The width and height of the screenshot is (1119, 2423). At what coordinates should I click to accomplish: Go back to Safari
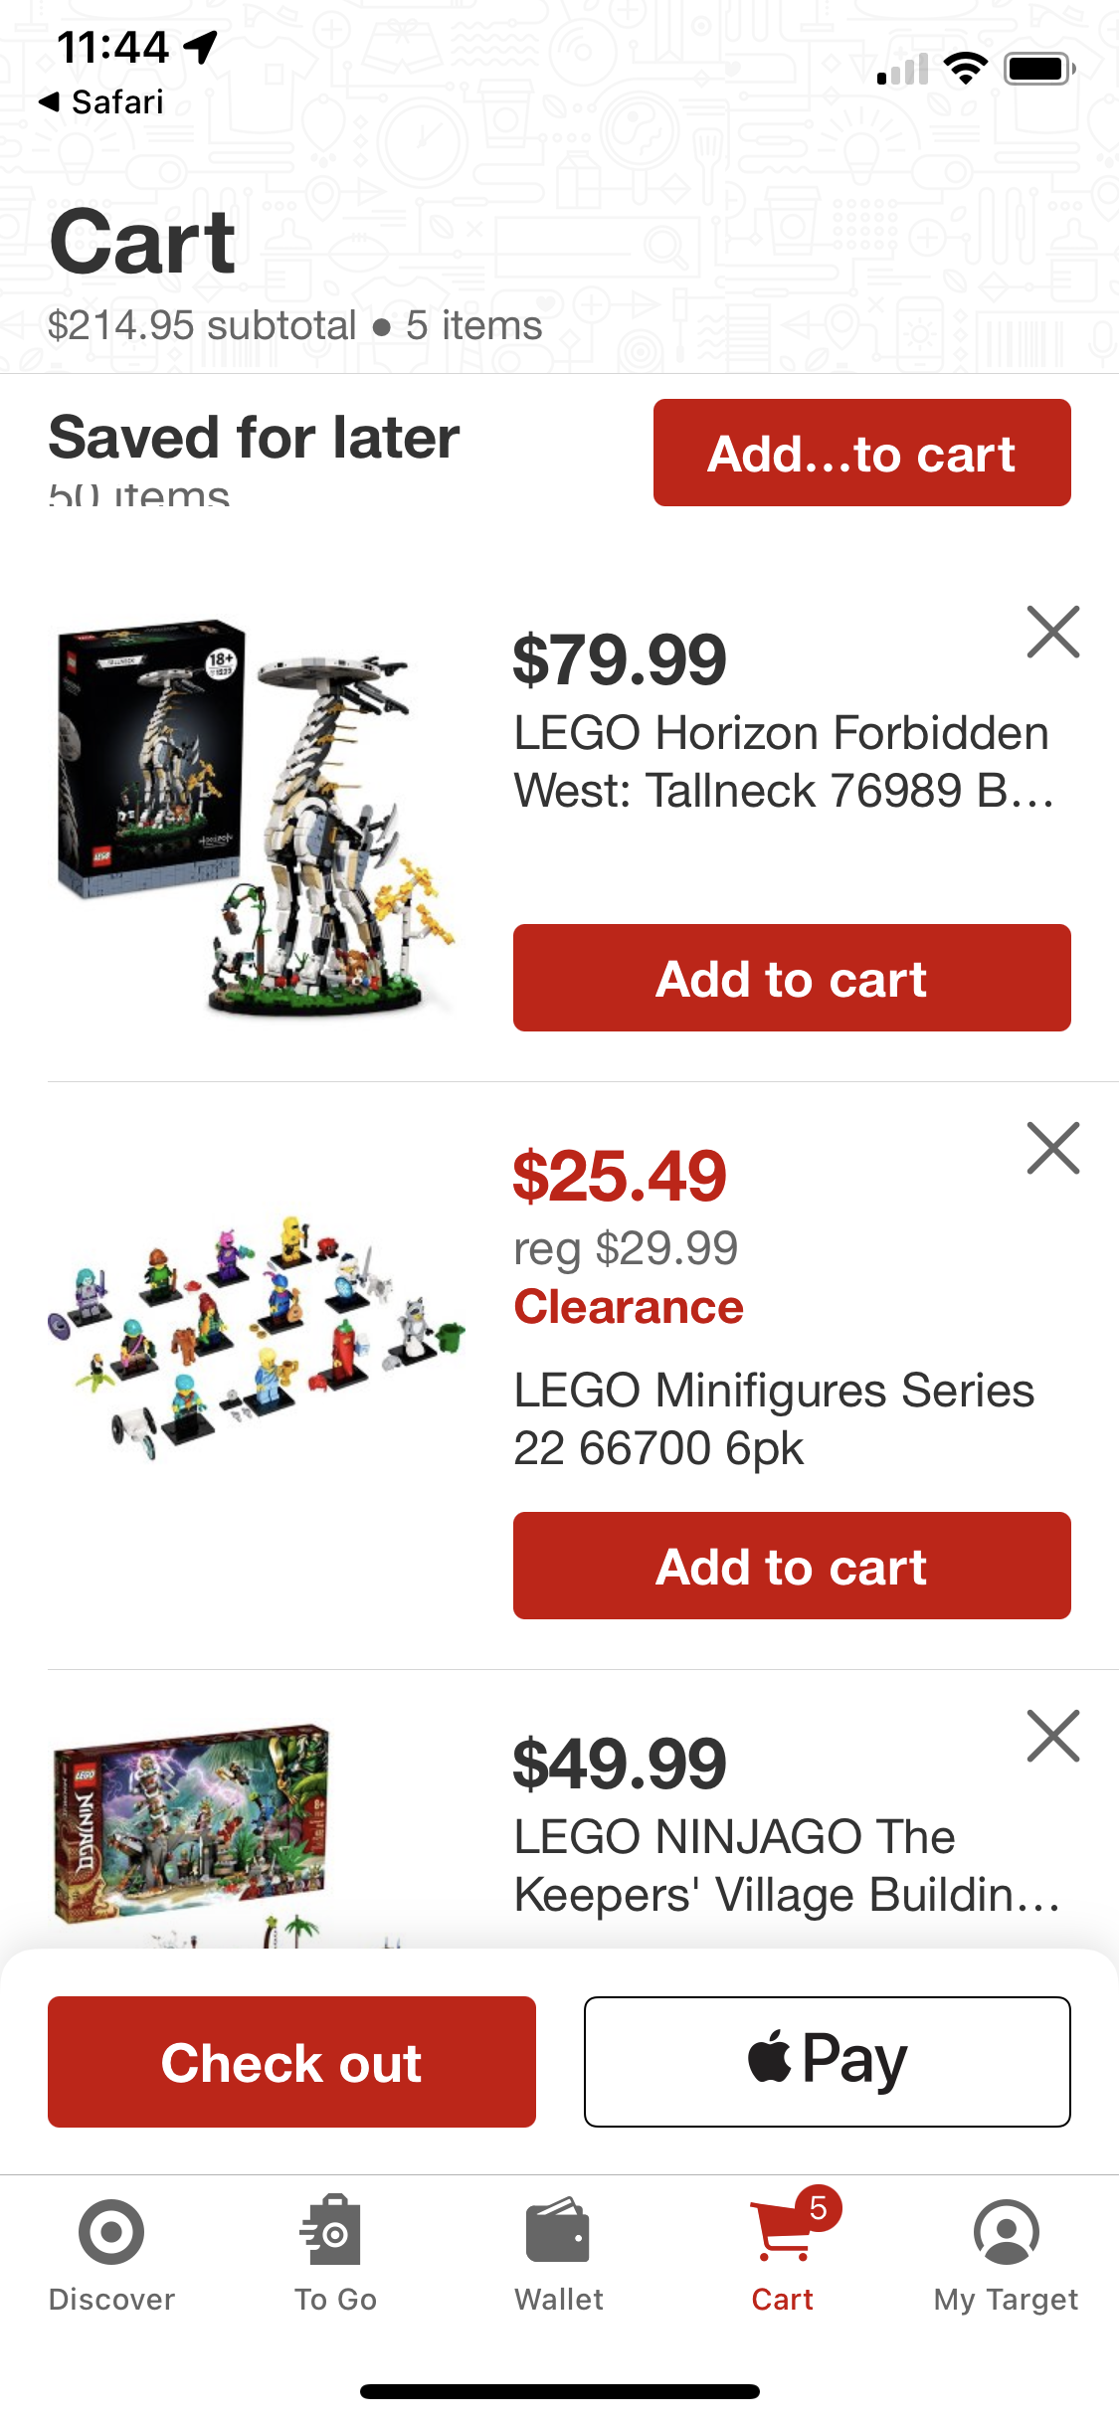pyautogui.click(x=100, y=101)
